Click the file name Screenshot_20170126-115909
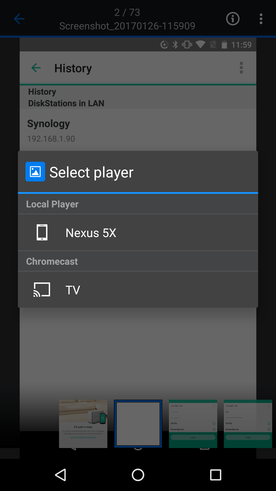Image resolution: width=276 pixels, height=491 pixels. pyautogui.click(x=127, y=26)
